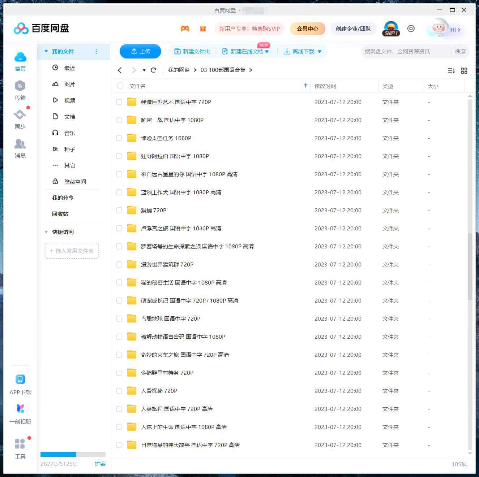
Task: Tick the checkbox for 解密一战 国语中字 1080P
Action: tap(119, 120)
